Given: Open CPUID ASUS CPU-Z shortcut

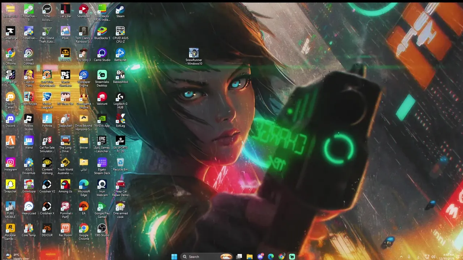Looking at the screenshot, I should pyautogui.click(x=120, y=35).
